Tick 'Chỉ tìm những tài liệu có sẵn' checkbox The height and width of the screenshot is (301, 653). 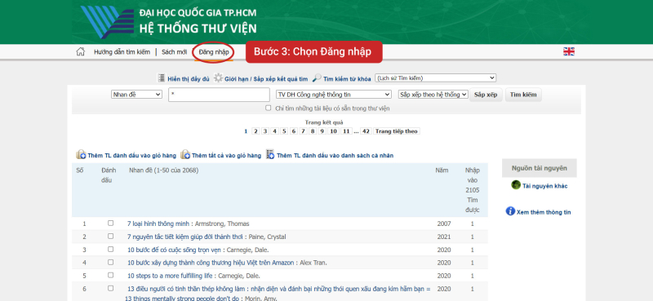(x=269, y=108)
